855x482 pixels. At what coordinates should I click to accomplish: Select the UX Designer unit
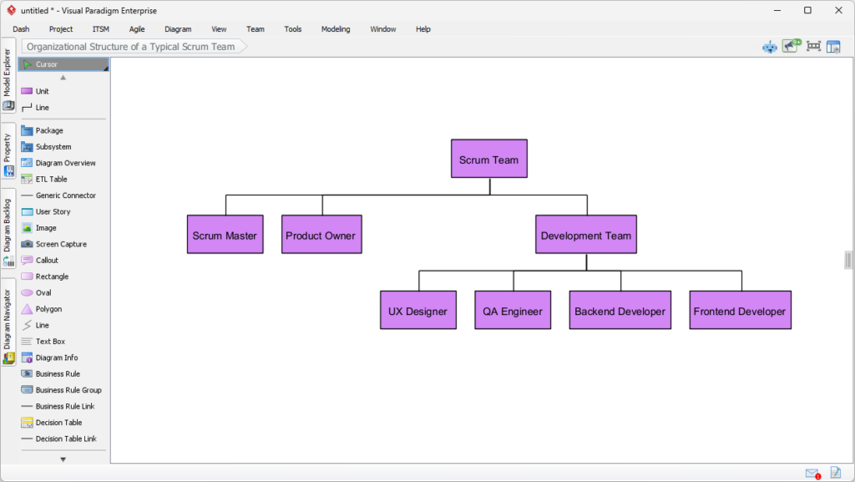(418, 310)
